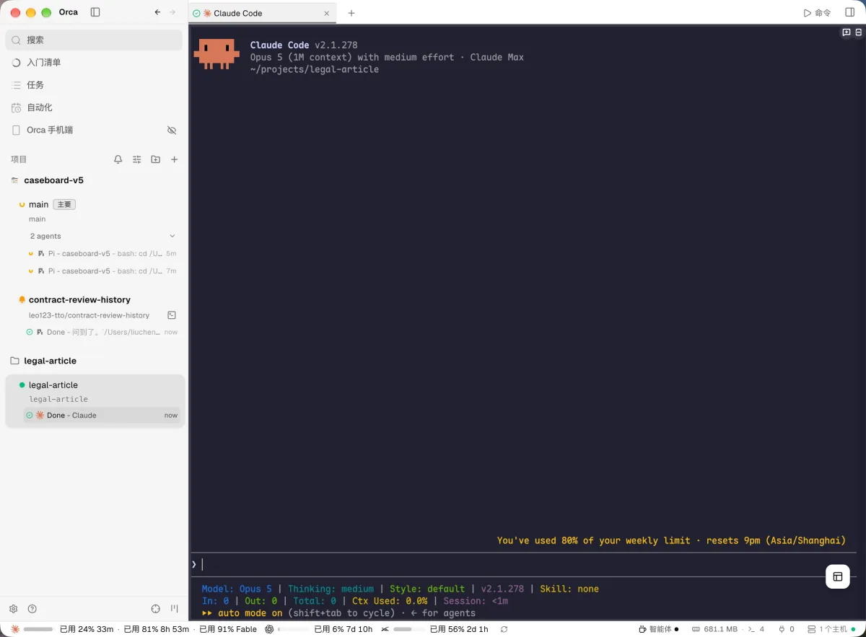Toggle the right side panel icon
Image resolution: width=866 pixels, height=637 pixels.
(849, 12)
